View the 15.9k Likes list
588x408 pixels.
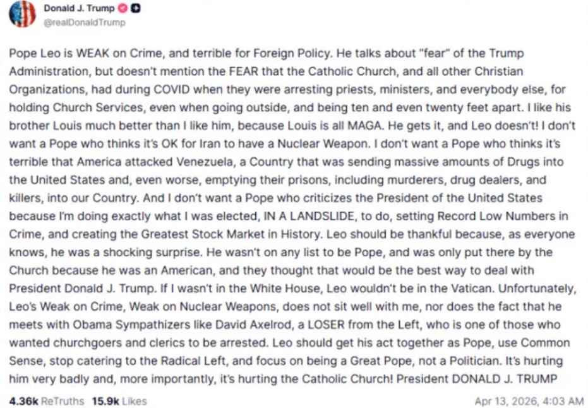click(119, 401)
